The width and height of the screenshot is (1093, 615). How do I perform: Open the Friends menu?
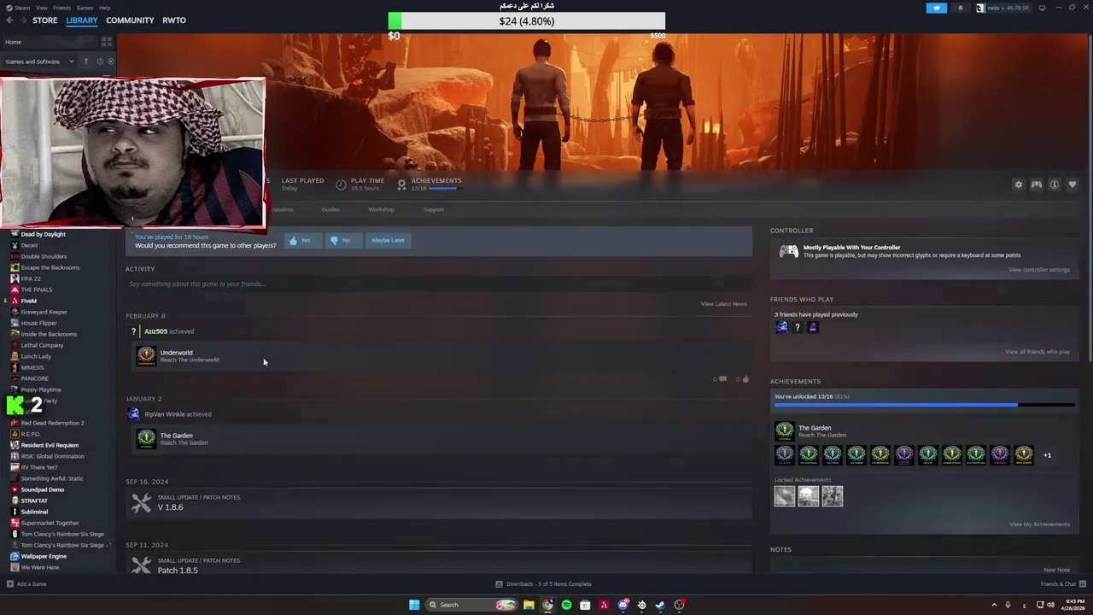(61, 8)
